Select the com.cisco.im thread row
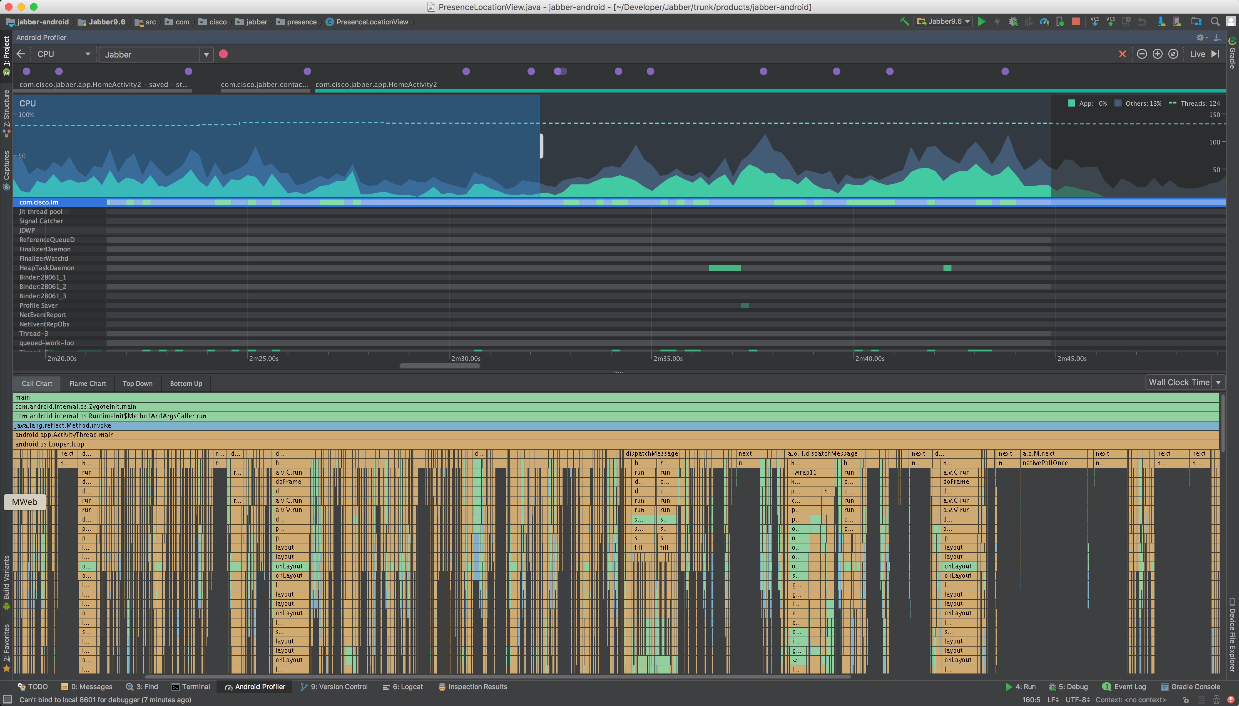This screenshot has height=706, width=1239. click(619, 202)
